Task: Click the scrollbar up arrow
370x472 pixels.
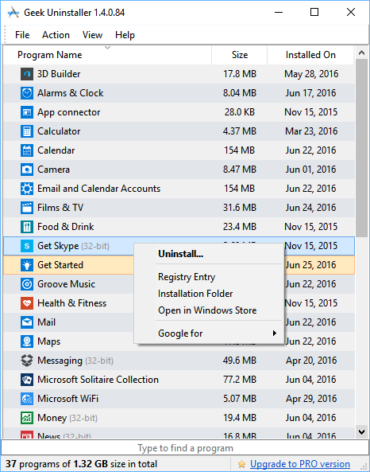Action: tap(361, 53)
